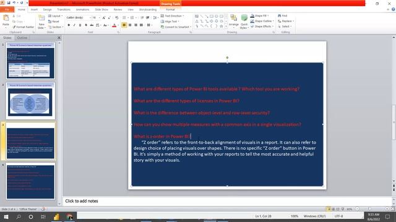
Task: Switch to the Insert ribbon tab
Action: pyautogui.click(x=34, y=10)
